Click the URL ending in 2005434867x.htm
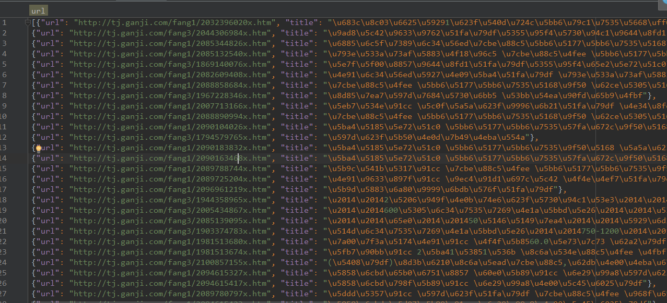 [170, 210]
